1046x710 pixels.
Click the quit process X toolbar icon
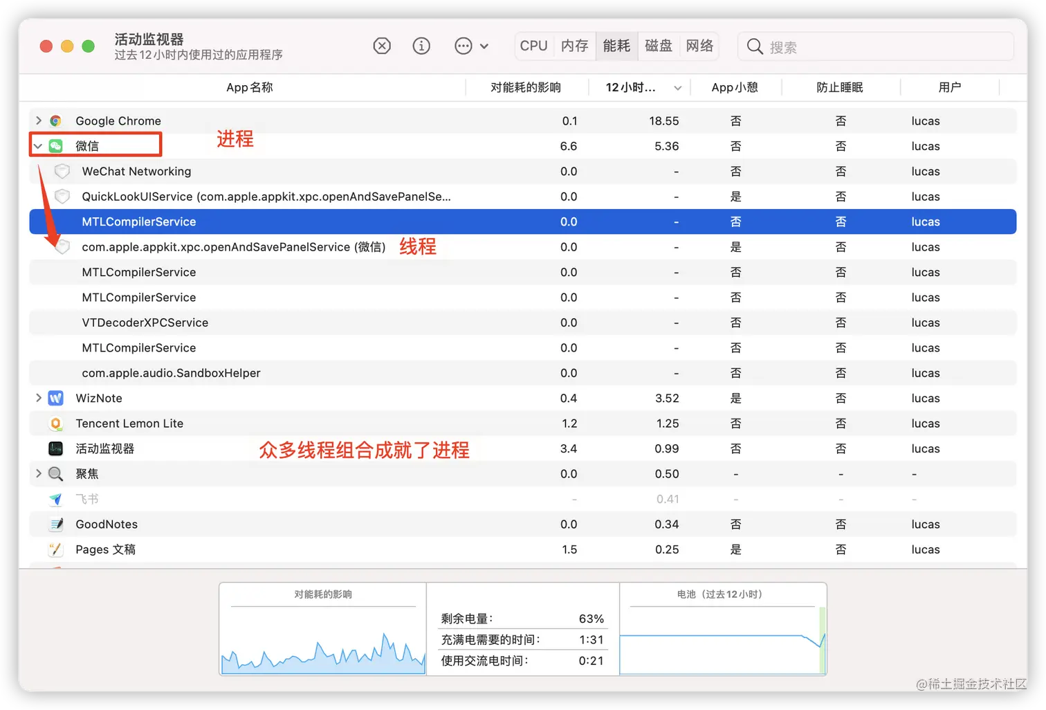tap(382, 46)
